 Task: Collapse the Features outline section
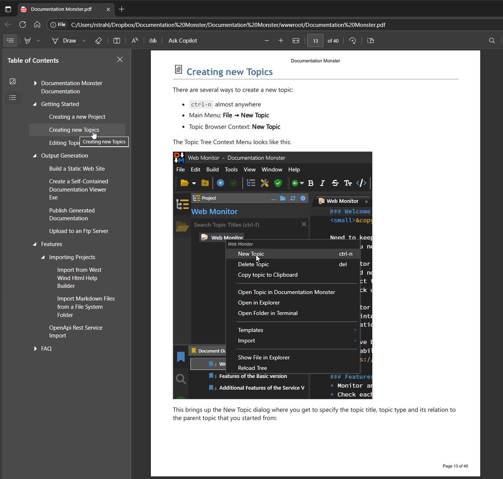click(35, 244)
